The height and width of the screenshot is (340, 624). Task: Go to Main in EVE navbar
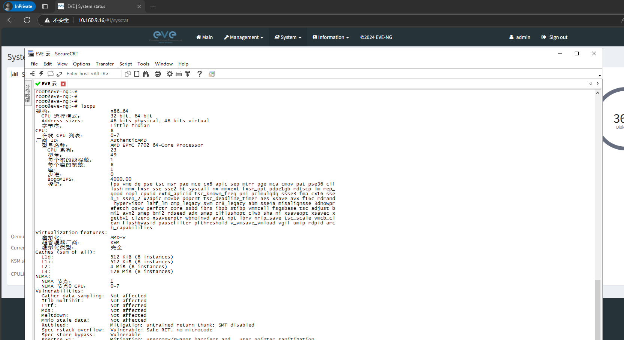pyautogui.click(x=205, y=37)
